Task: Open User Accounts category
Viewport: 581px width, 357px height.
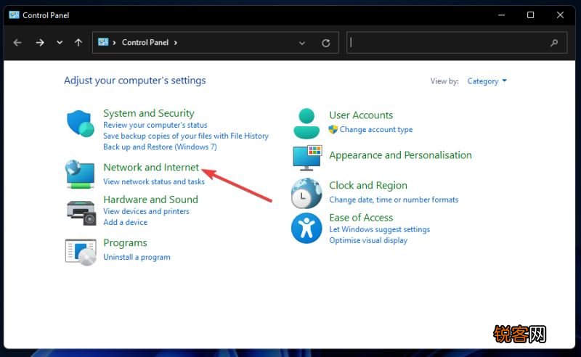Action: pos(361,115)
